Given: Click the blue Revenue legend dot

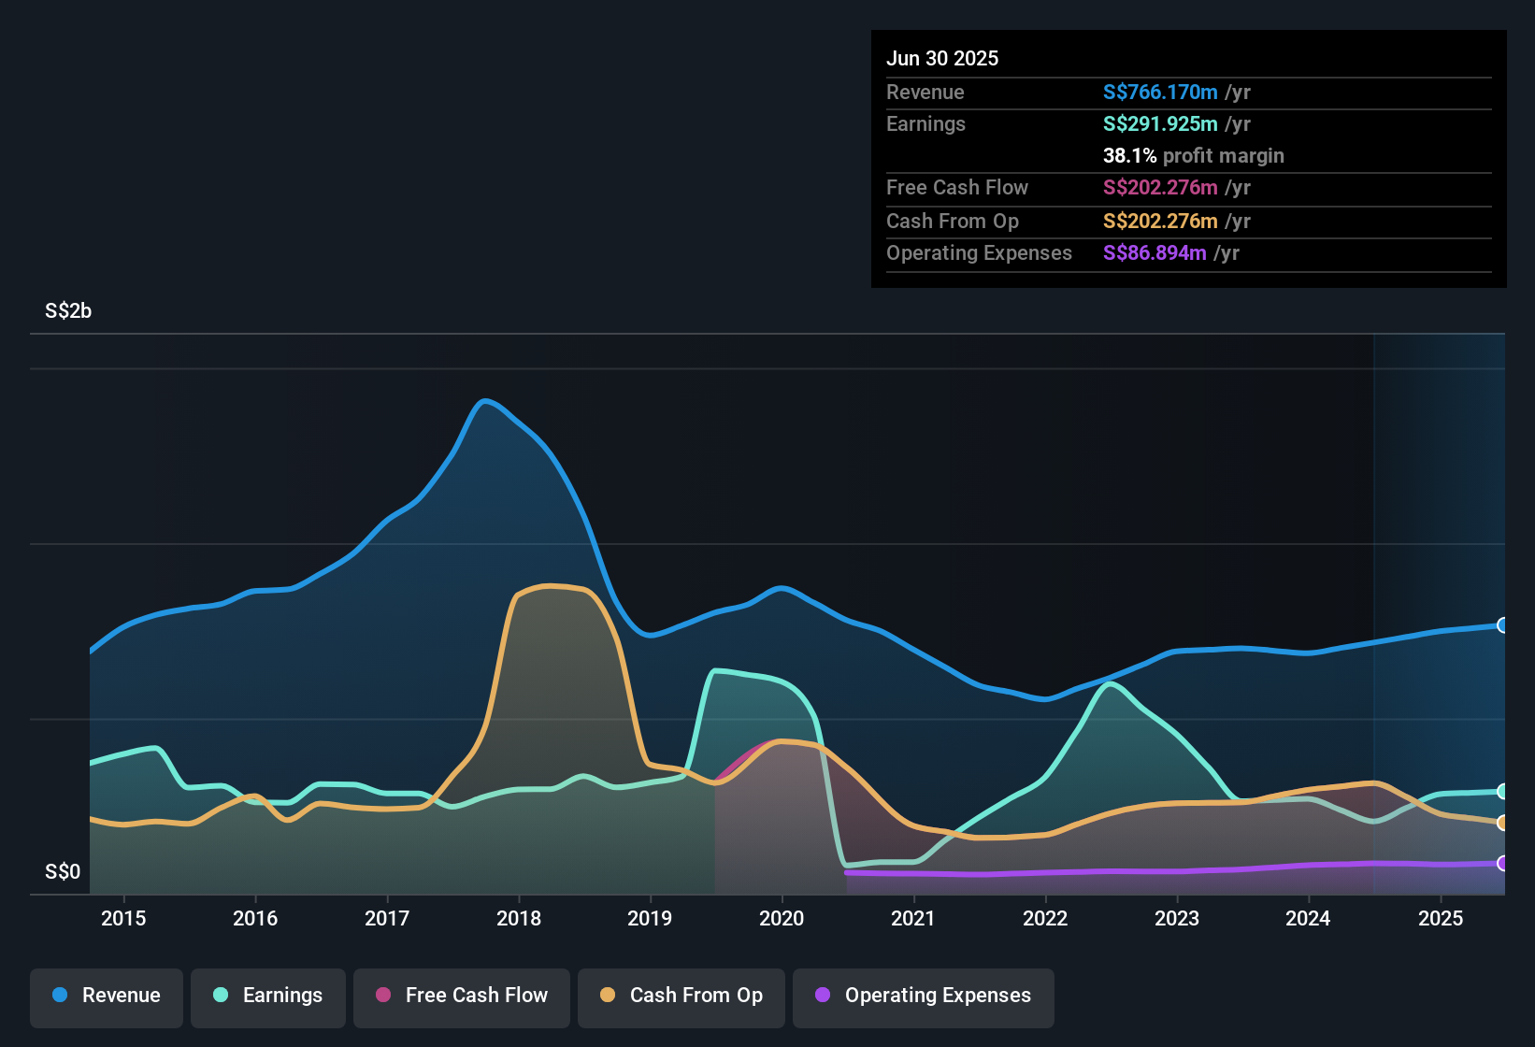Looking at the screenshot, I should tap(60, 995).
